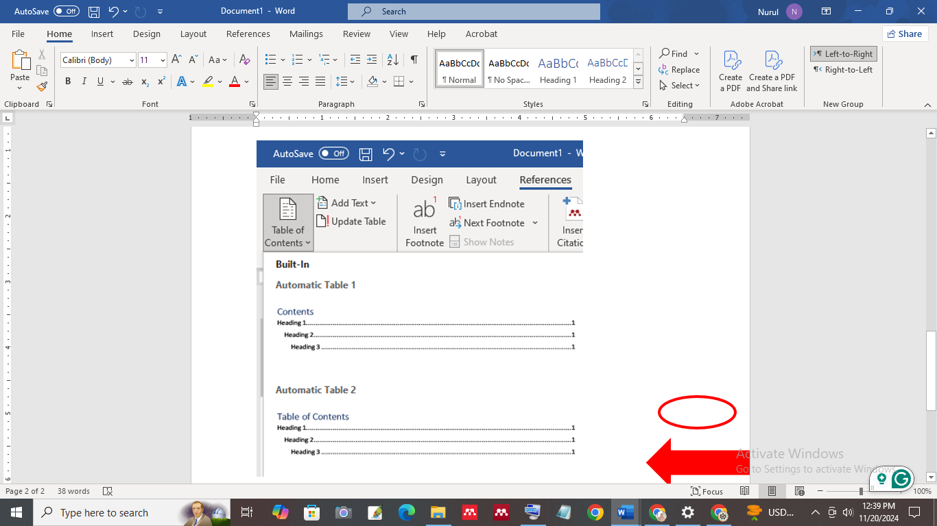Image resolution: width=937 pixels, height=526 pixels.
Task: Activate the Format Painter brush
Action: 42,86
